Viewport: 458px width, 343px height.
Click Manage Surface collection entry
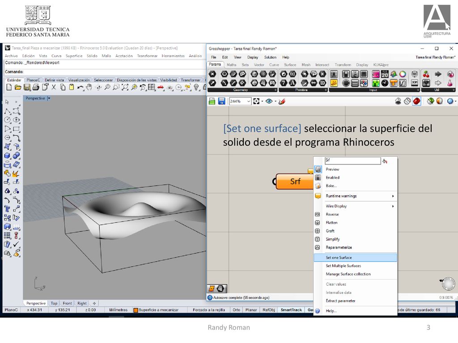point(356,274)
